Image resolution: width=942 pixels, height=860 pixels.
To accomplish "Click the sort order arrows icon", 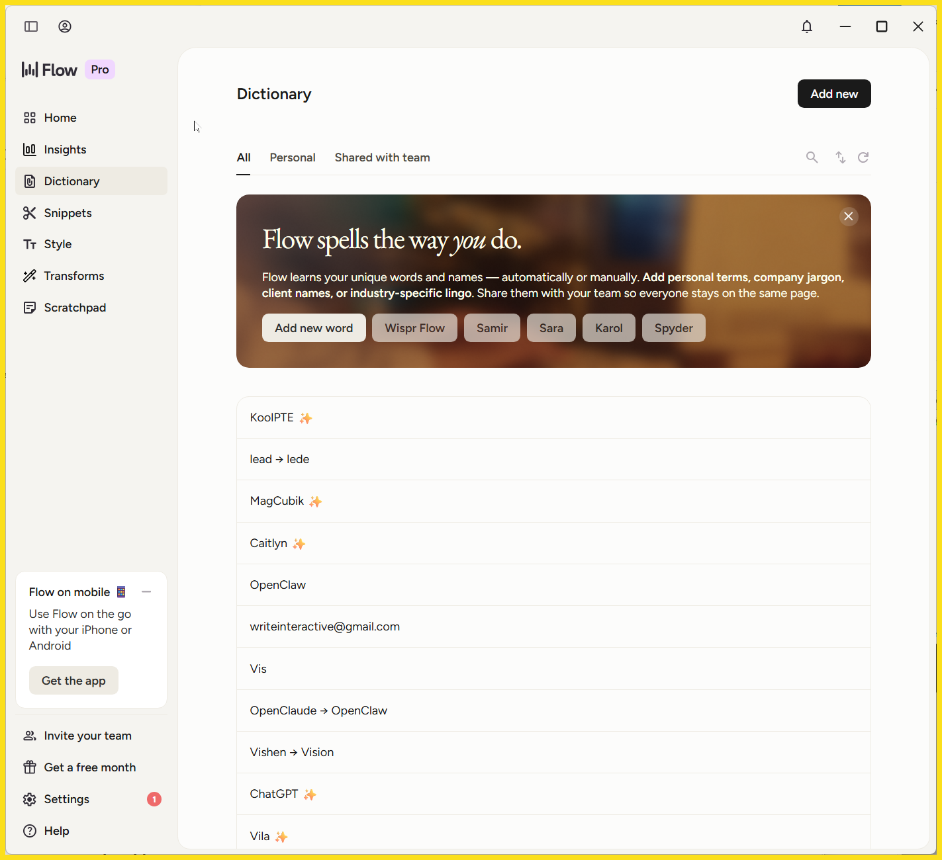I will pyautogui.click(x=841, y=157).
